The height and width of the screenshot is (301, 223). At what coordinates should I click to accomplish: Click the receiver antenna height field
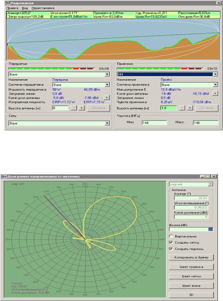[x=168, y=108]
